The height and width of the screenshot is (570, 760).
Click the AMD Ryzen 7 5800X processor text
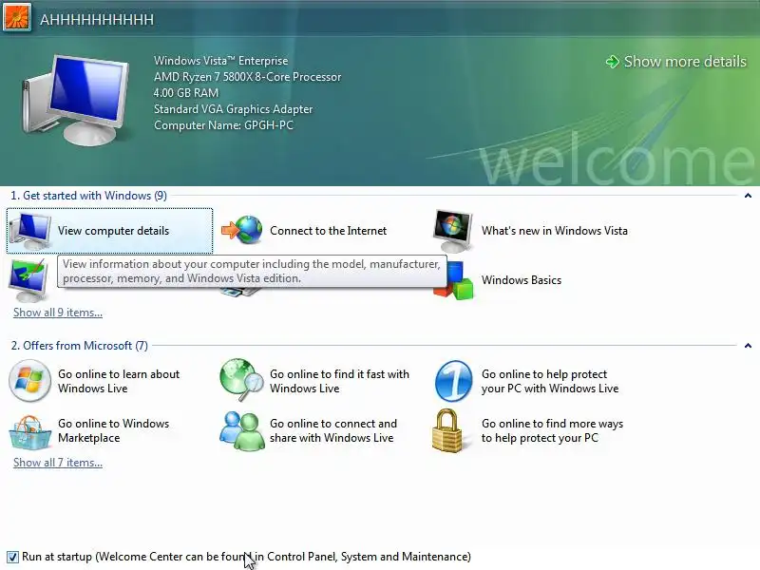point(248,77)
